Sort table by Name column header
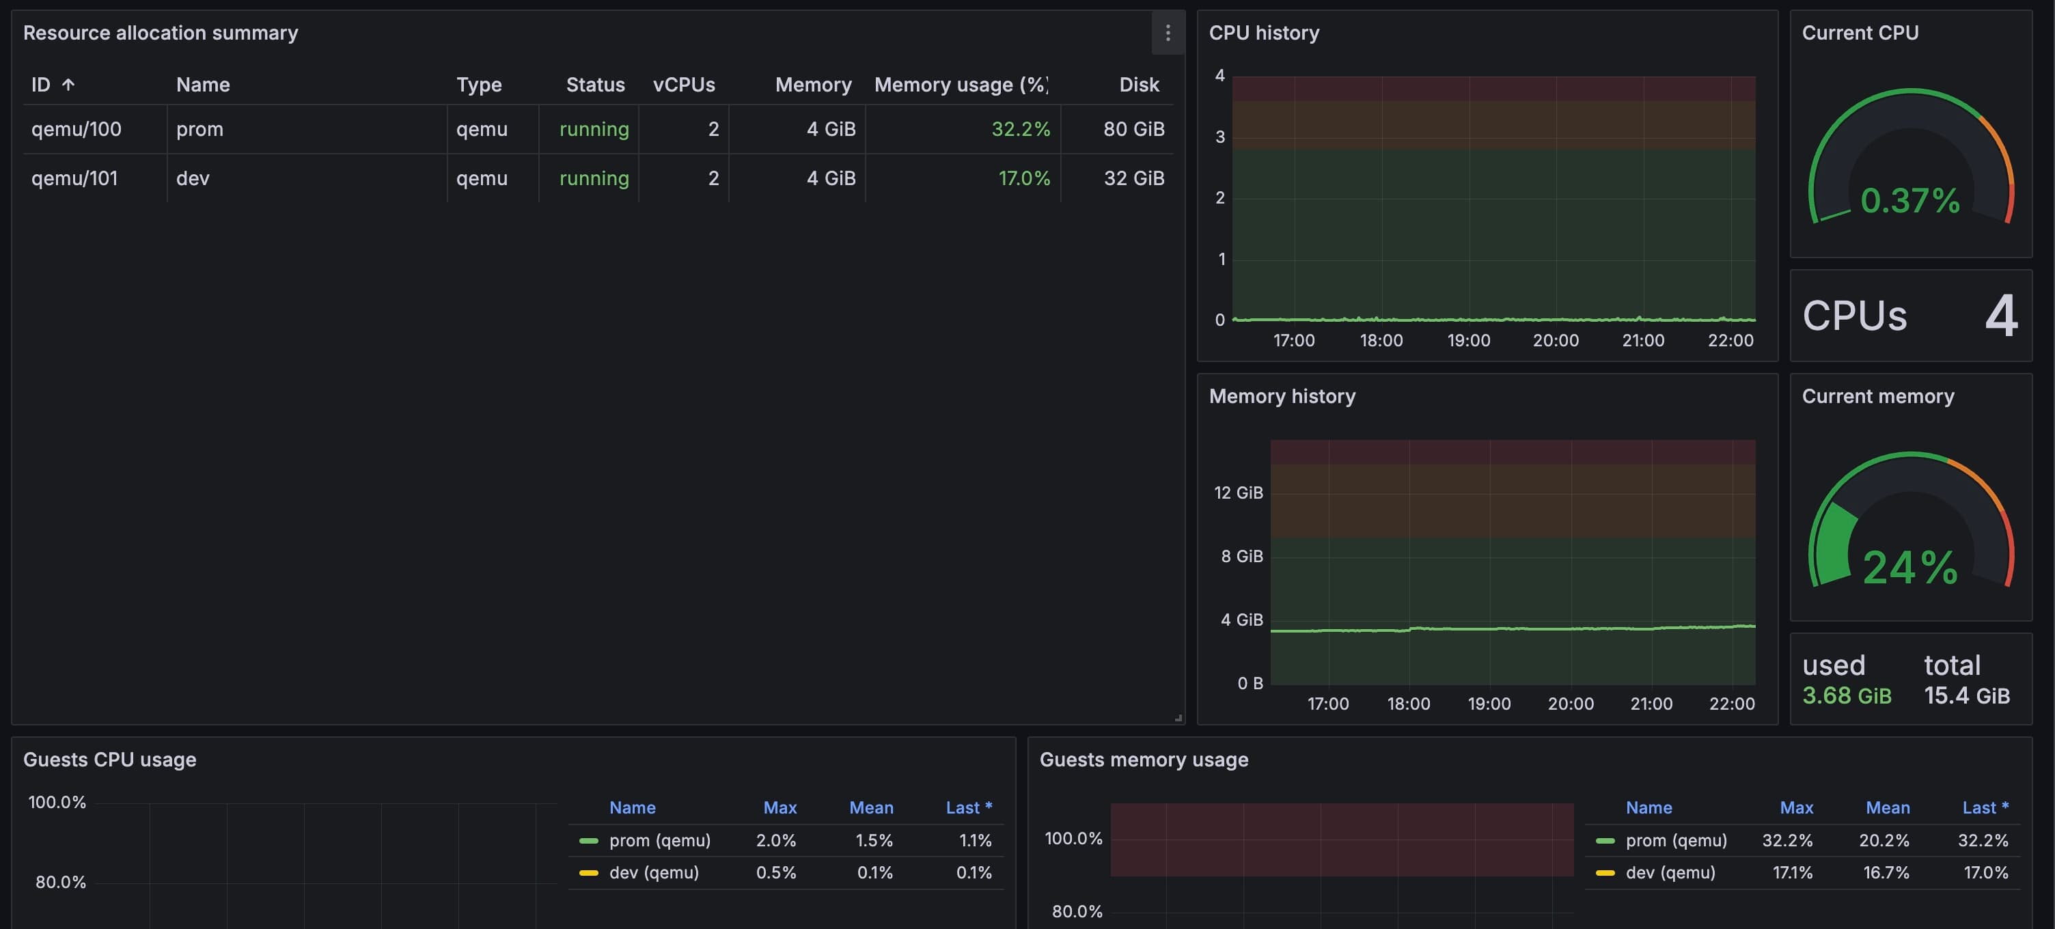 pos(203,85)
